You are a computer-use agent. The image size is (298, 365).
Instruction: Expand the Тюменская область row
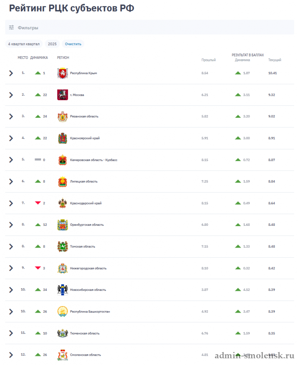point(11,333)
